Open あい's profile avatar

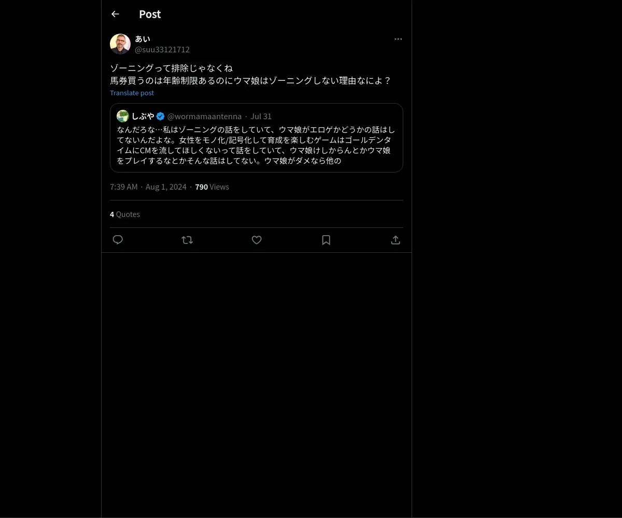tap(120, 44)
